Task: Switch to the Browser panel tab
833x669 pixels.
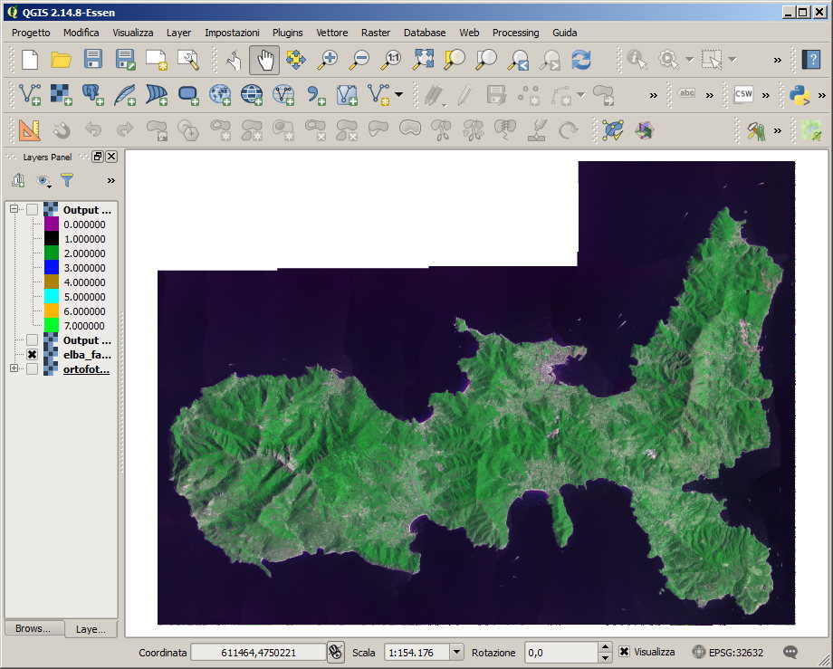Action: [x=34, y=628]
